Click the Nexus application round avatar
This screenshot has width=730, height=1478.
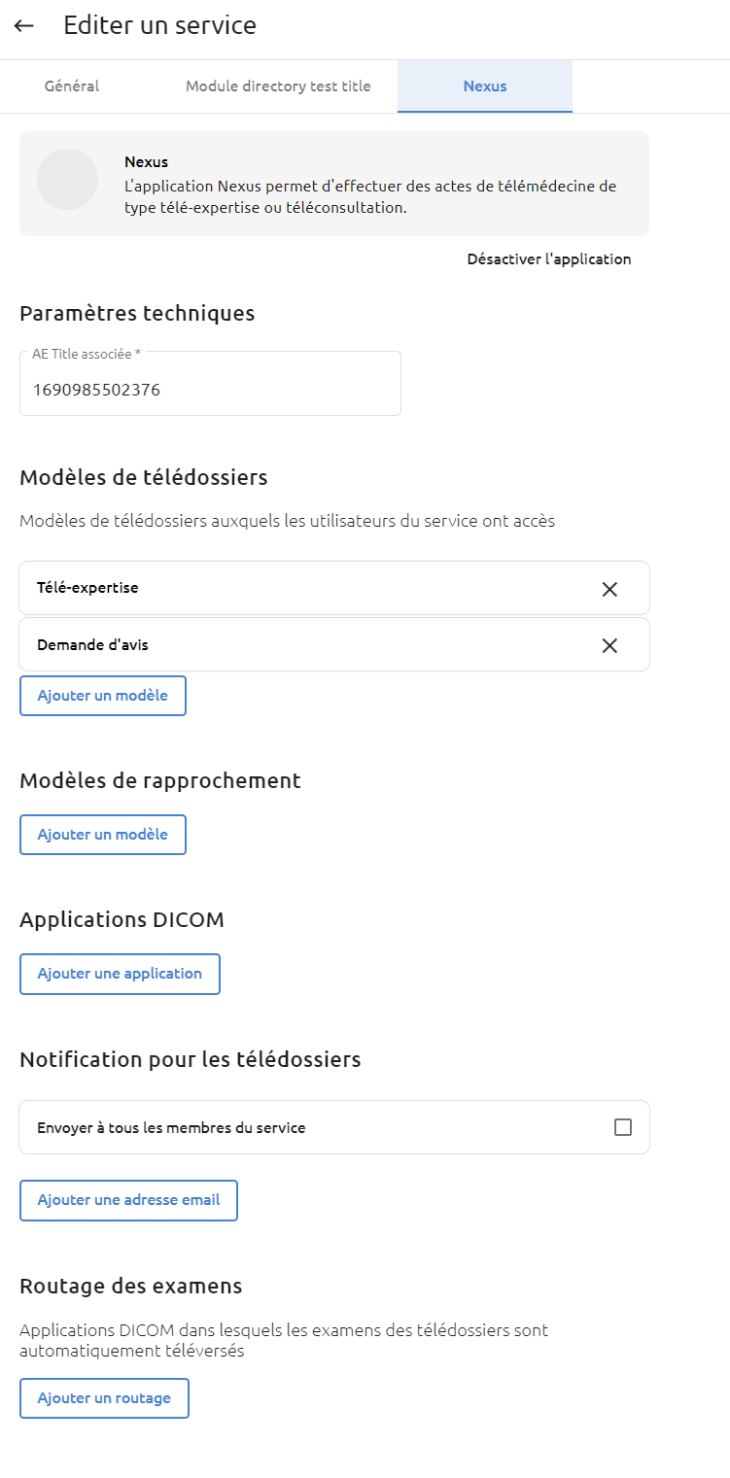tap(67, 180)
